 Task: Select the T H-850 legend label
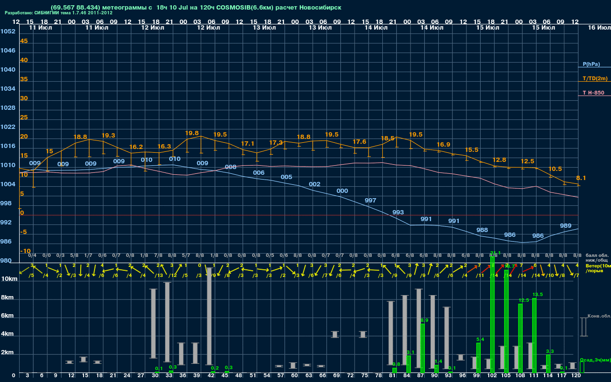594,93
